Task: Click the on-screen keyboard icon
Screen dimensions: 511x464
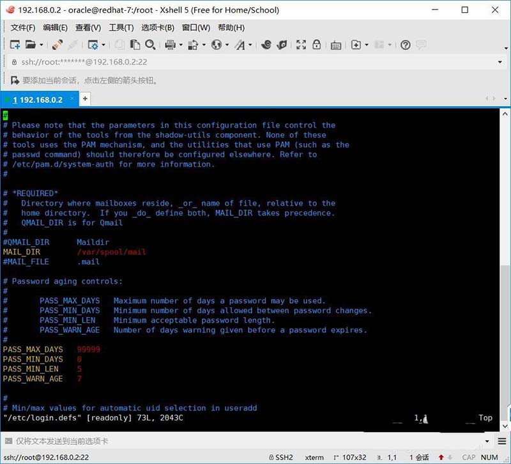Action: [x=337, y=45]
